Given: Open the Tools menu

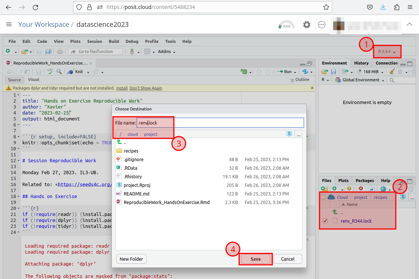Looking at the screenshot, I should [170, 41].
